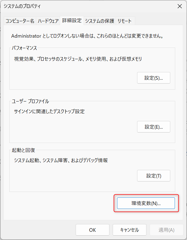
Task: Click the disabled 適用 button
Action: click(166, 230)
